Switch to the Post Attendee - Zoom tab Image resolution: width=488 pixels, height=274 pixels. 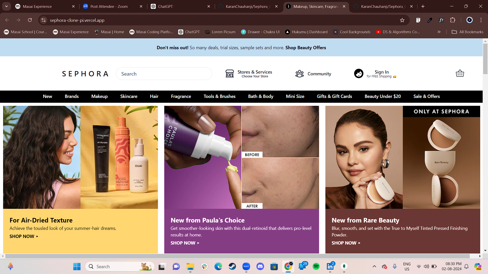[109, 6]
